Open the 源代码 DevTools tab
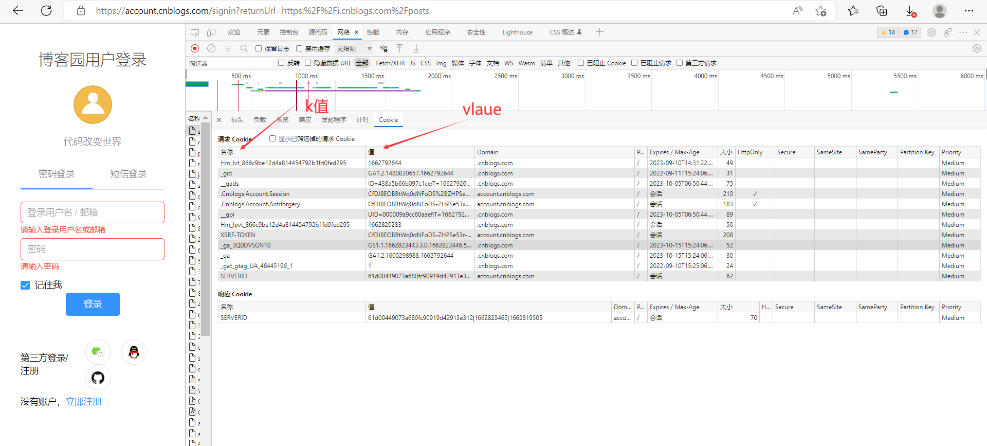The image size is (987, 446). (x=318, y=32)
